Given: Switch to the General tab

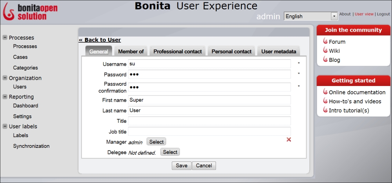Looking at the screenshot, I should (x=99, y=51).
